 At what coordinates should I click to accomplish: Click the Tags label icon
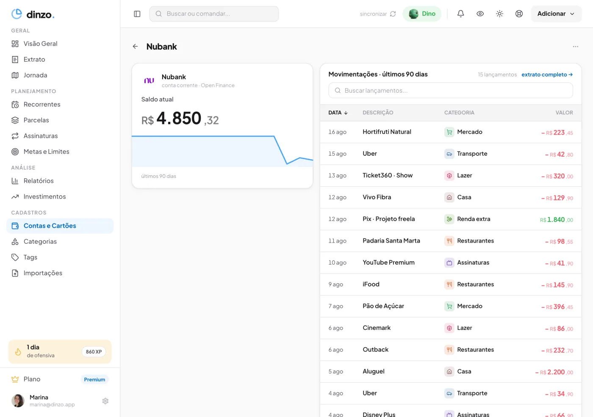click(x=15, y=257)
